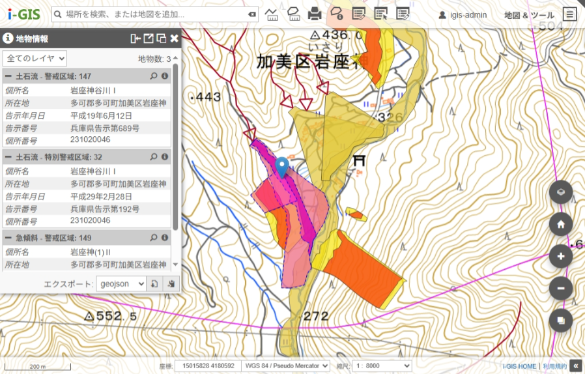Focus the place search input field
This screenshot has width=585, height=374.
coord(156,14)
